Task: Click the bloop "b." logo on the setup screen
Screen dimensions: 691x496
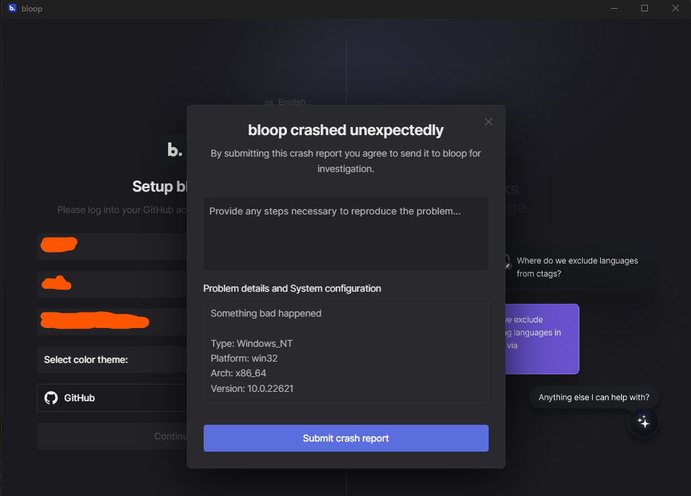Action: [174, 149]
